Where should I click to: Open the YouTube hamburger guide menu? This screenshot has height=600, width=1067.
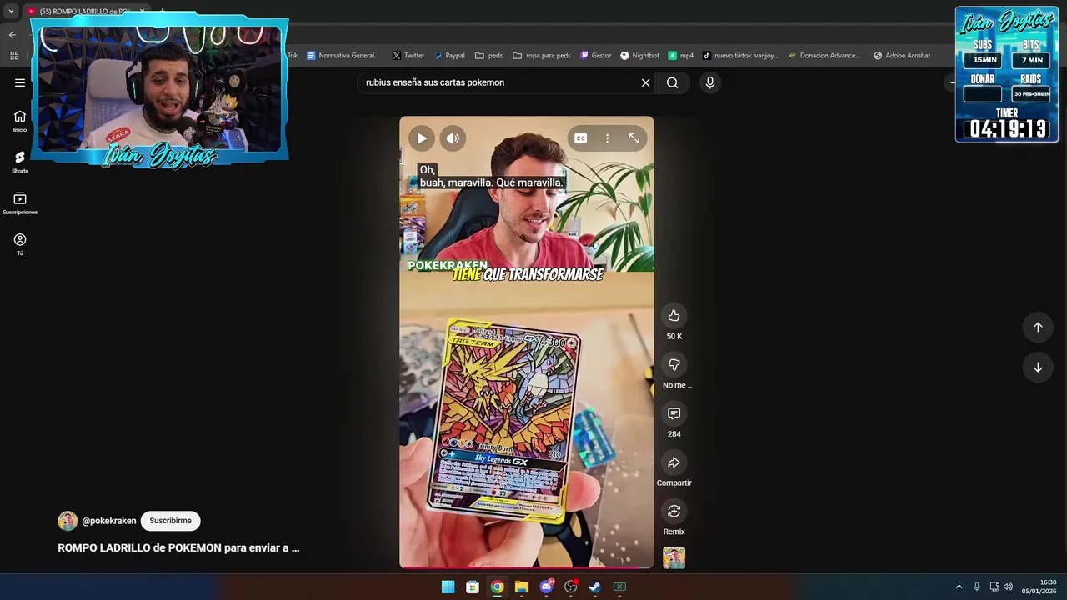point(20,82)
